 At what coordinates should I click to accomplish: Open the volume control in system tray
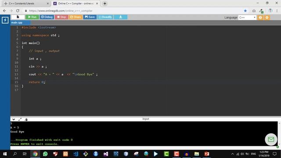click(242, 154)
